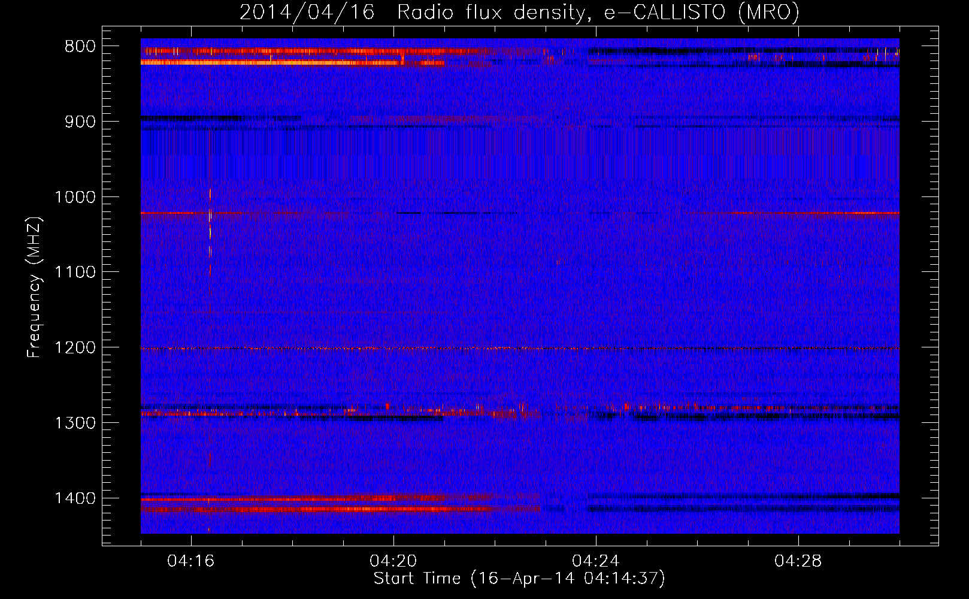Select the 1200 frequency axis label
This screenshot has height=599, width=969.
[75, 348]
